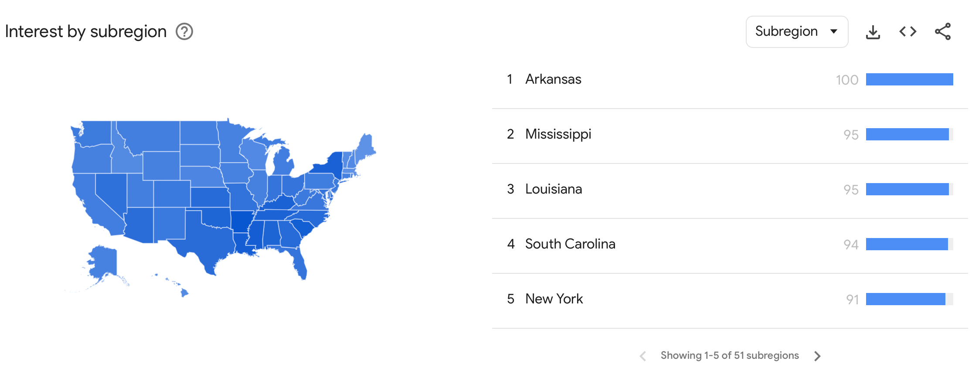Go to previous page of subregions

pyautogui.click(x=643, y=356)
